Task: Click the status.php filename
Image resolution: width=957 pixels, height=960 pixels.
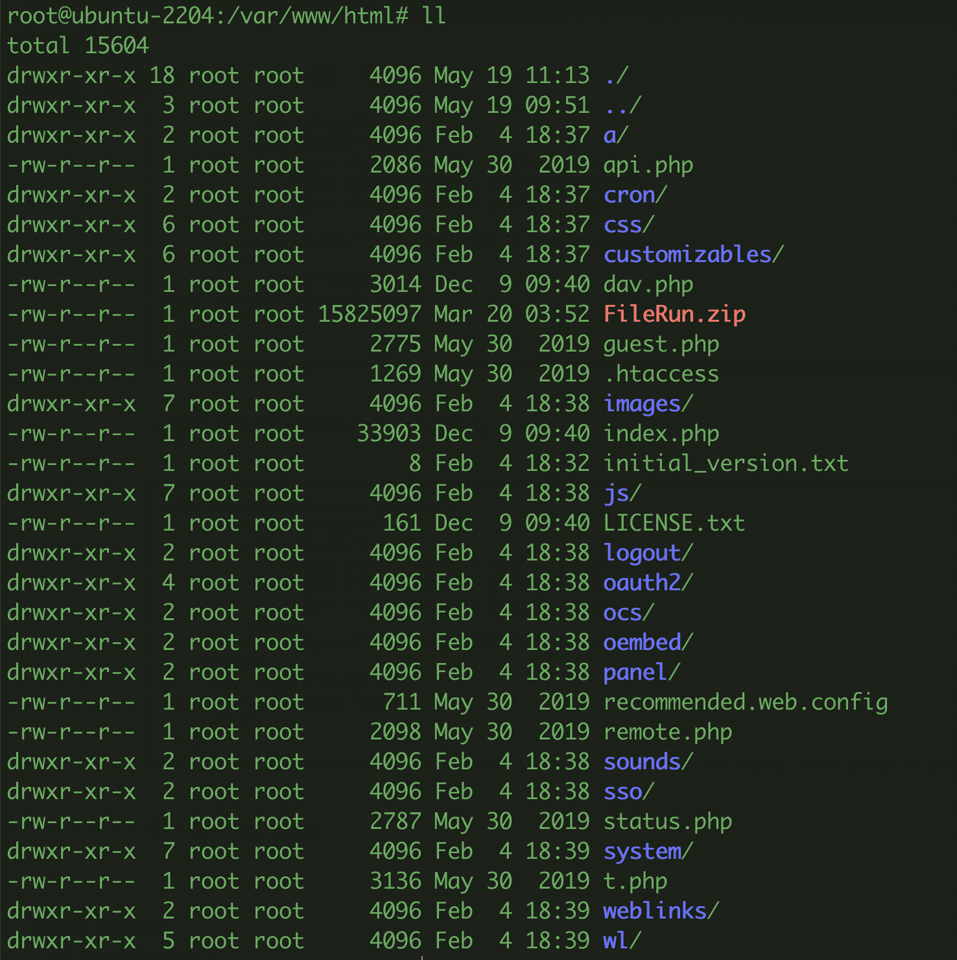Action: pyautogui.click(x=667, y=822)
